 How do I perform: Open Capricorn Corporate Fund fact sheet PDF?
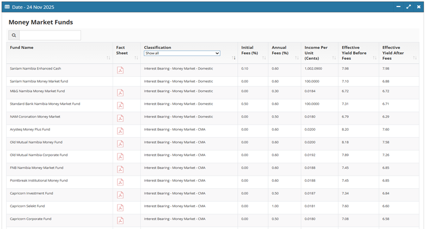(x=120, y=221)
